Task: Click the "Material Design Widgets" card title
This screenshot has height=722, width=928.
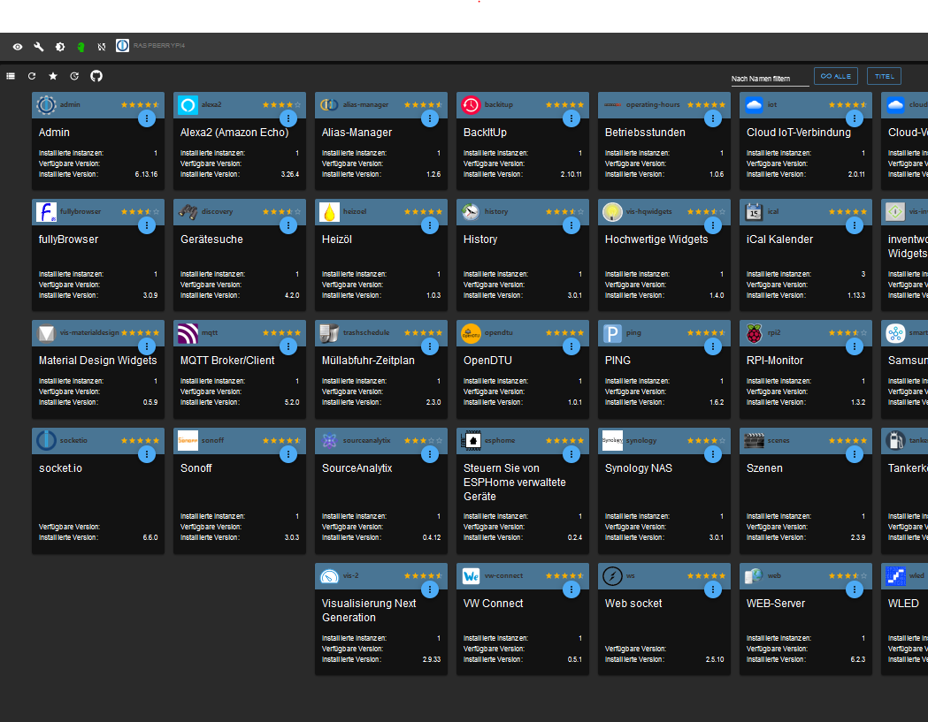Action: (x=97, y=361)
